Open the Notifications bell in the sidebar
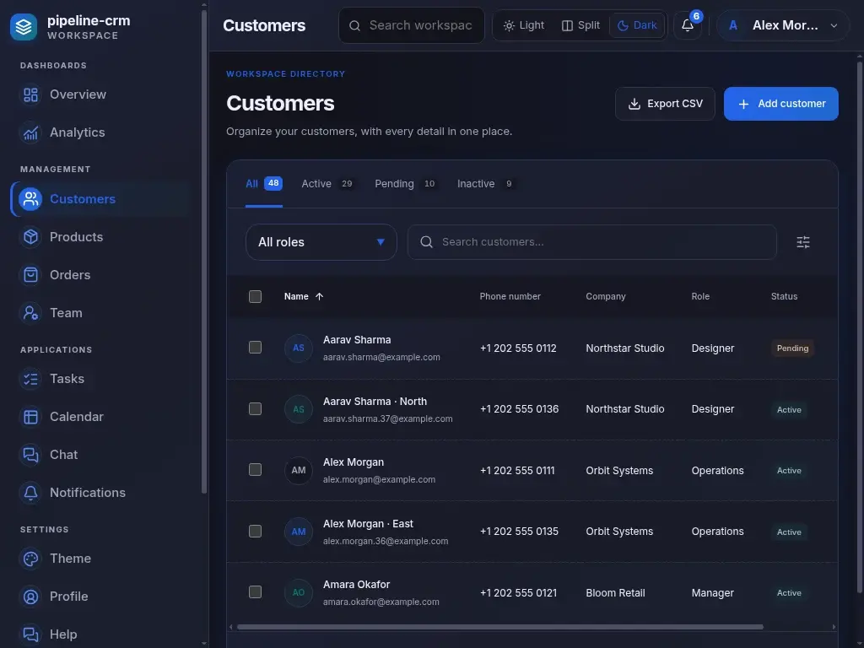This screenshot has width=864, height=648. pos(31,493)
